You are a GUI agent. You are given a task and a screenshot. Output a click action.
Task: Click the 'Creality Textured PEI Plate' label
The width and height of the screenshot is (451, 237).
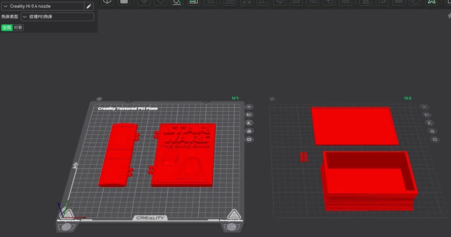(x=128, y=108)
